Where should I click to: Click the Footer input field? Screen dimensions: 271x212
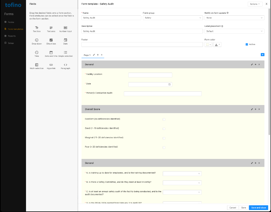coord(142,44)
